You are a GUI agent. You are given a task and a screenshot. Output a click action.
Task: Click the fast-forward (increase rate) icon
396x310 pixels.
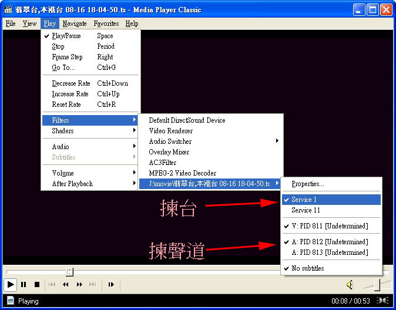(79, 285)
